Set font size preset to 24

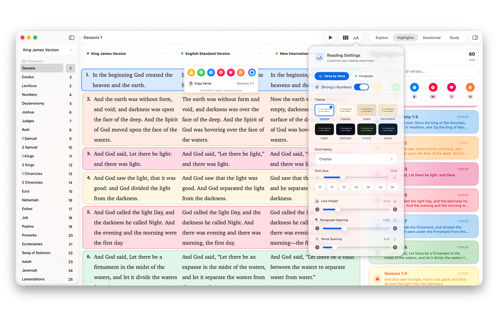[356, 187]
